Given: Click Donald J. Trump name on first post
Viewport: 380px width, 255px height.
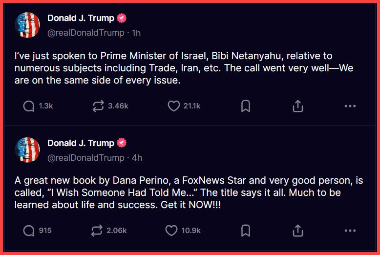Looking at the screenshot, I should coord(81,18).
